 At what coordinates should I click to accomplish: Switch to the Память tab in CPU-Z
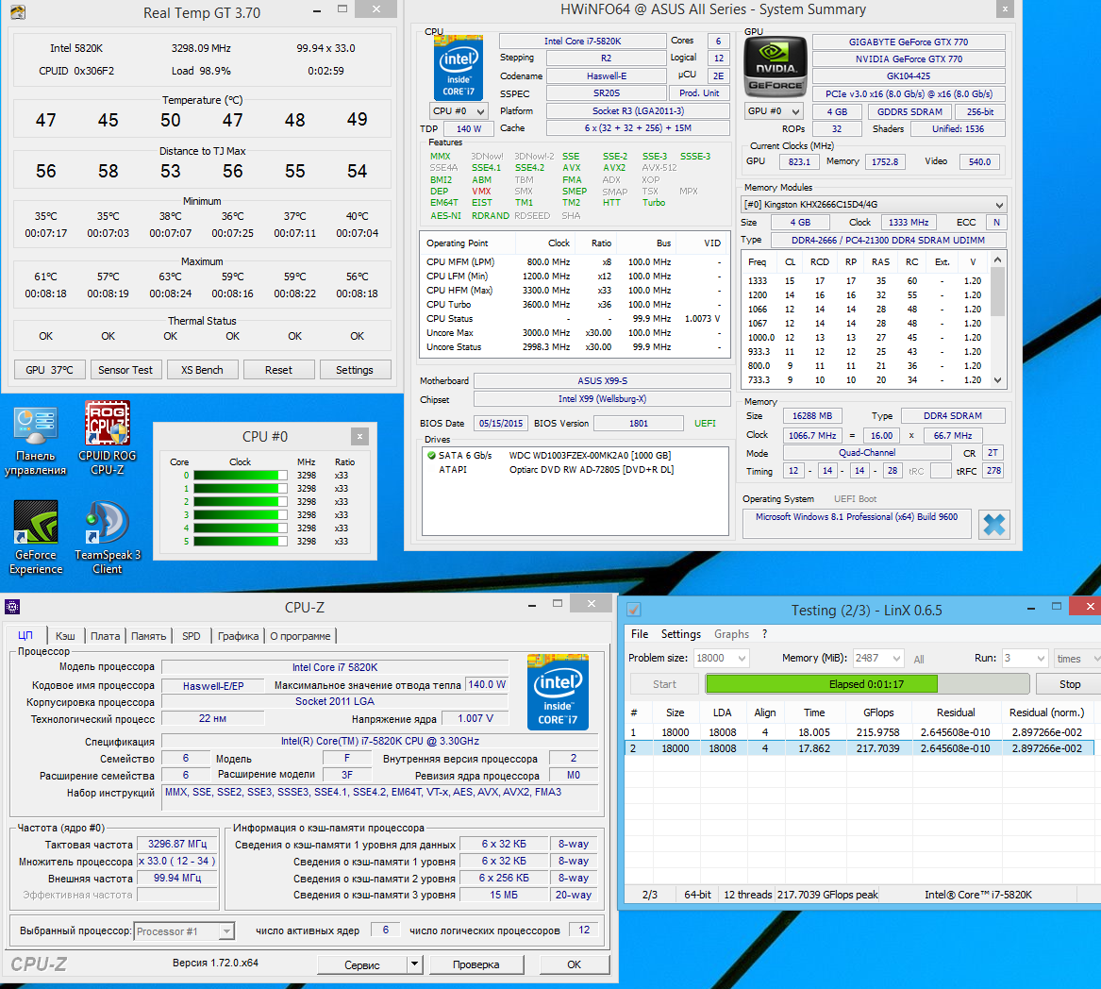pos(149,636)
